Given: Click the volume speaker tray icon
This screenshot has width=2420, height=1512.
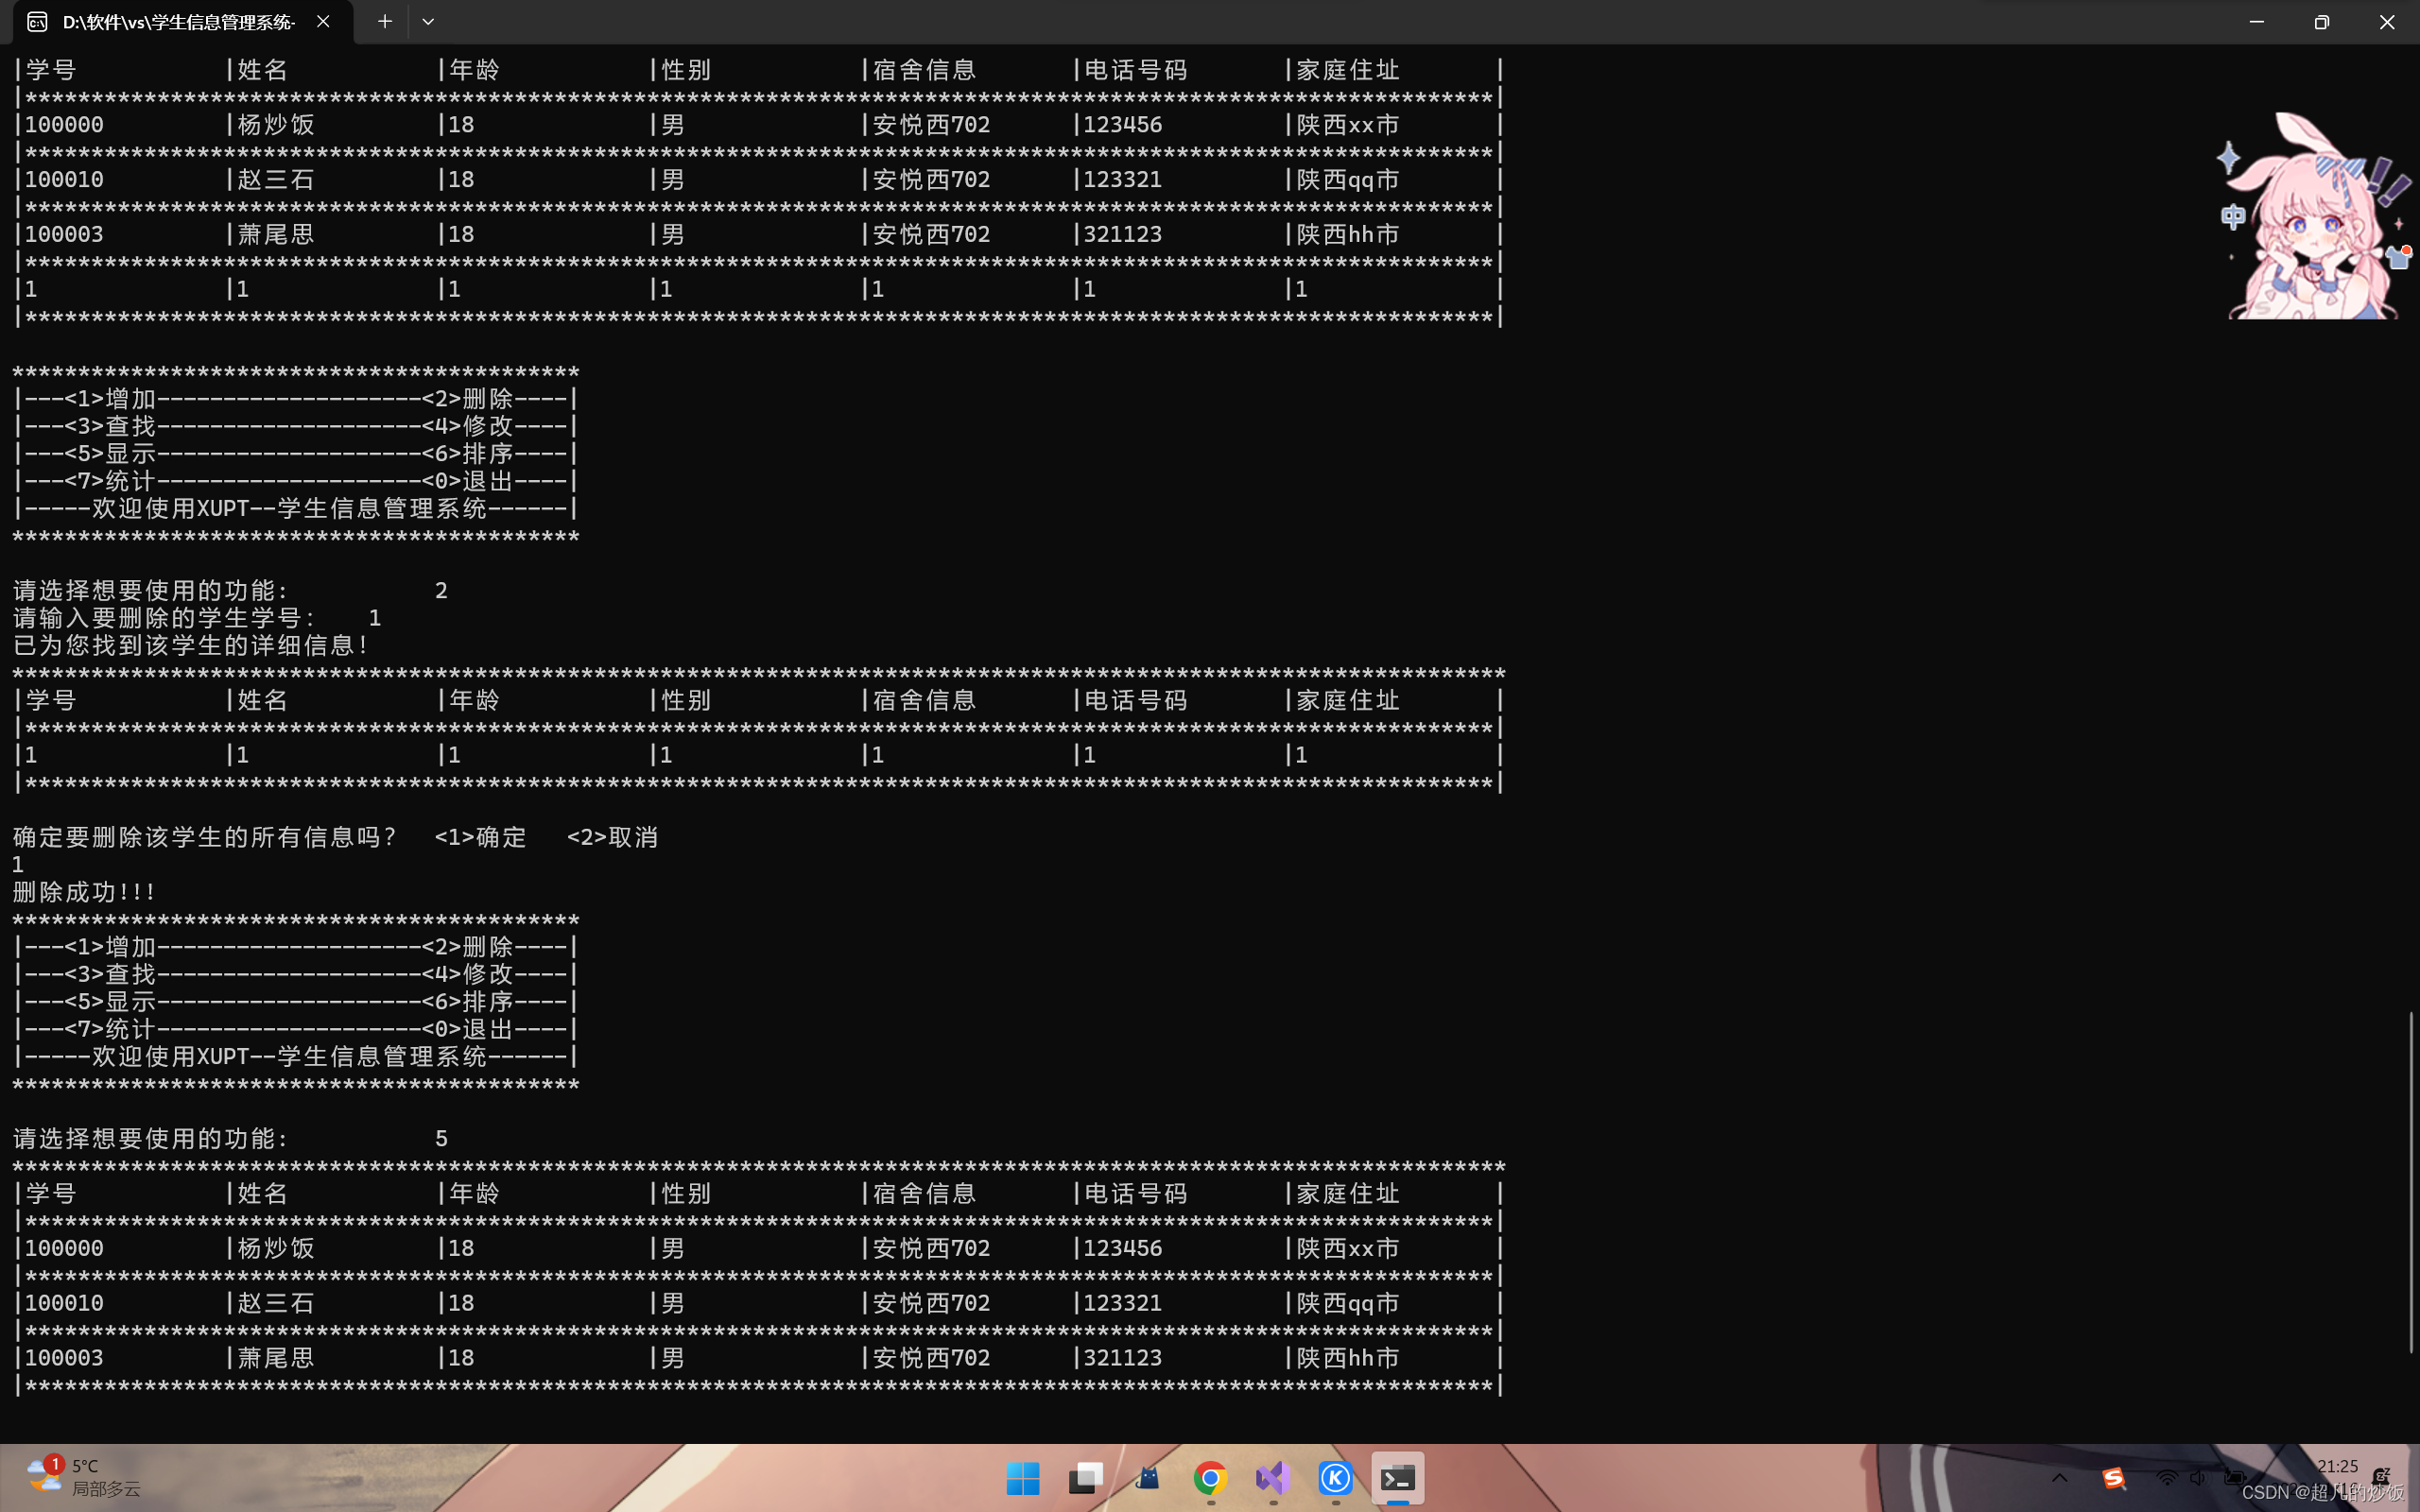Looking at the screenshot, I should coord(2198,1478).
